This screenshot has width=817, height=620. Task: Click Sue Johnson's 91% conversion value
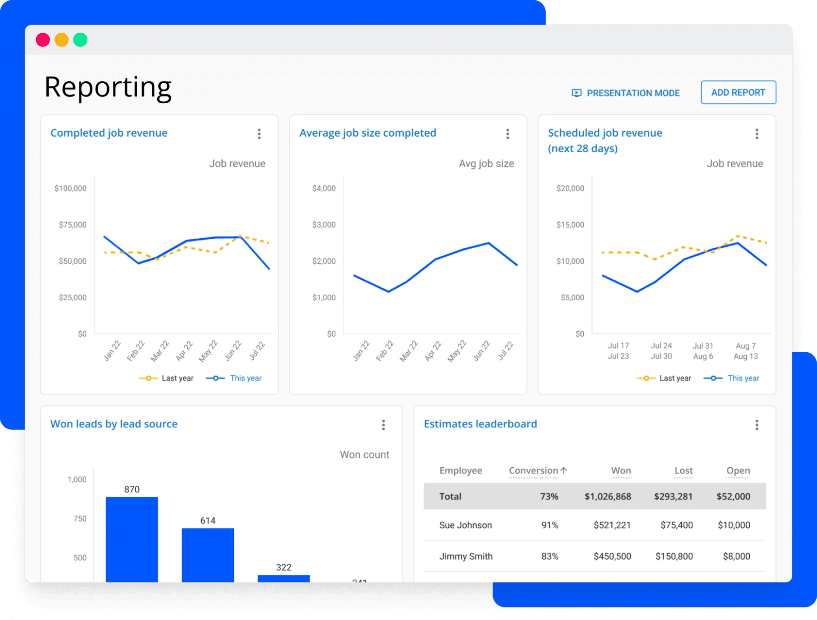550,525
